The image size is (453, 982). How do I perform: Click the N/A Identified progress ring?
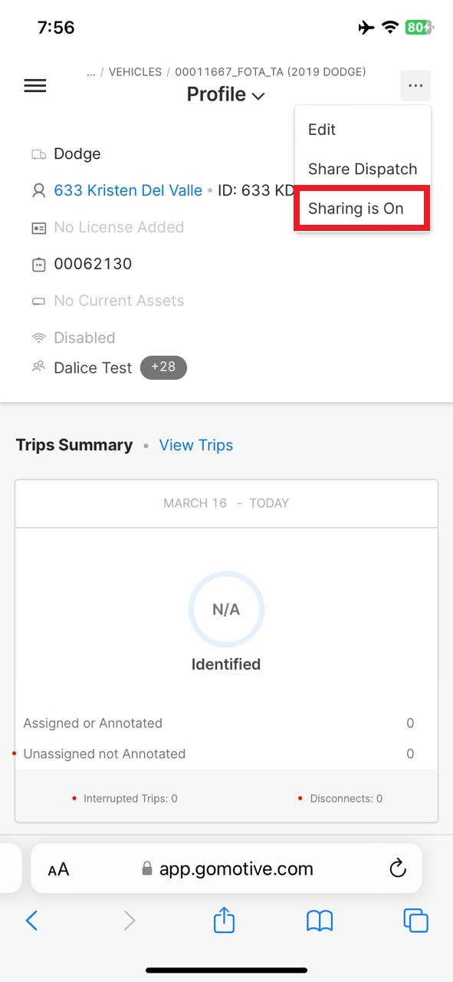click(x=226, y=610)
